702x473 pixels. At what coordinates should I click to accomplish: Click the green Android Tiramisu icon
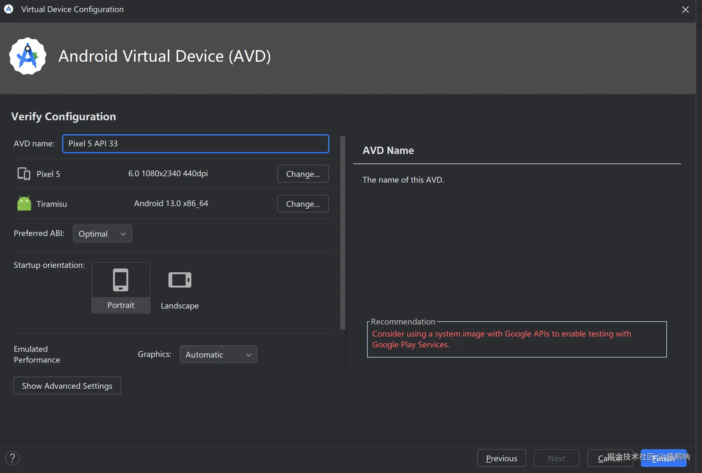[24, 203]
